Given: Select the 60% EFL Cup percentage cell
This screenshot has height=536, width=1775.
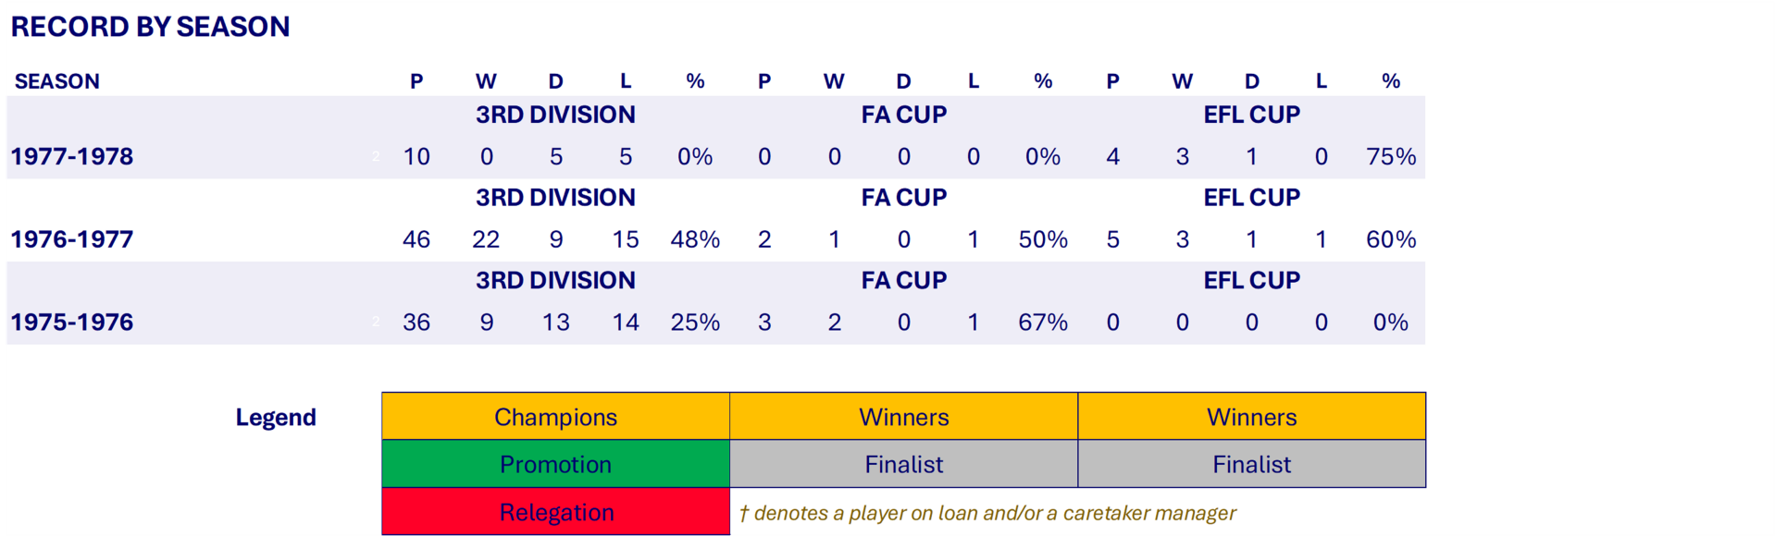Looking at the screenshot, I should click(x=1390, y=239).
